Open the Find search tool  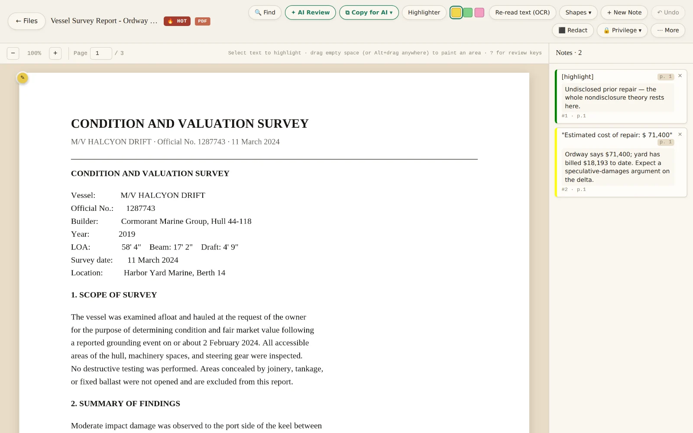pos(265,13)
